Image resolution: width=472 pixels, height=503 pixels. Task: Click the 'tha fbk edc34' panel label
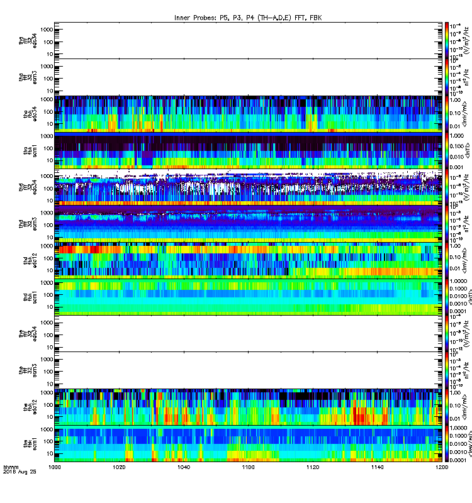[30, 114]
